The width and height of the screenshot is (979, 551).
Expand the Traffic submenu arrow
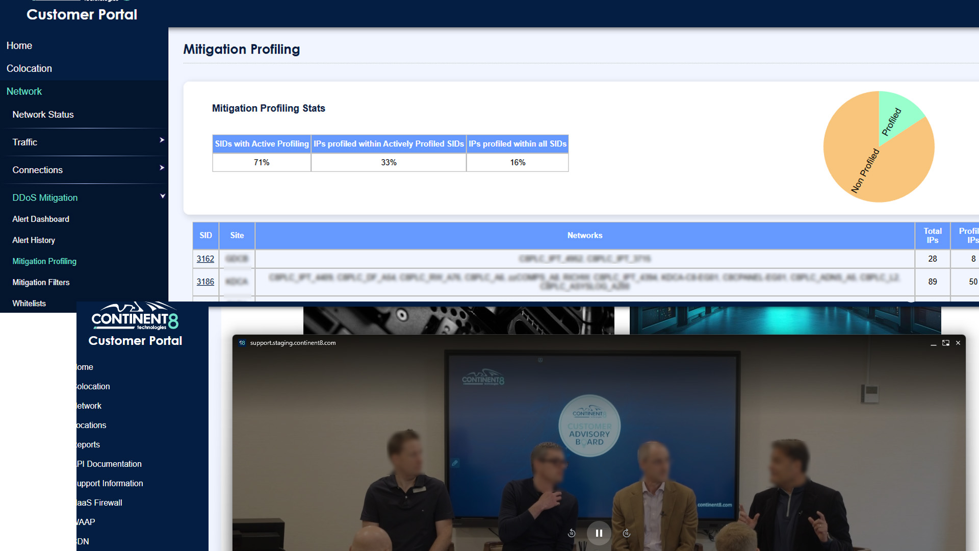tap(162, 140)
